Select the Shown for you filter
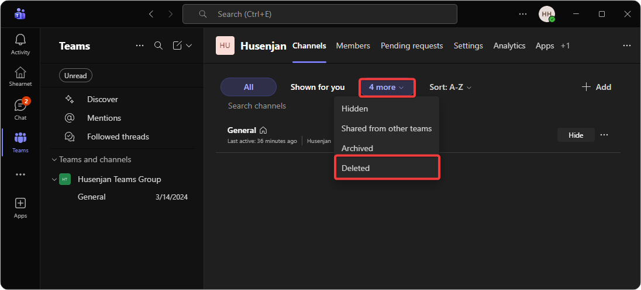The image size is (641, 290). click(318, 87)
